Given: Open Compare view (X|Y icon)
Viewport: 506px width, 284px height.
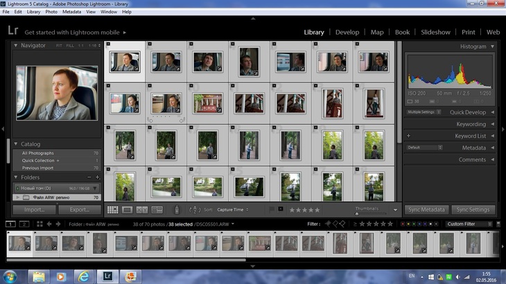Looking at the screenshot, I should 141,210.
